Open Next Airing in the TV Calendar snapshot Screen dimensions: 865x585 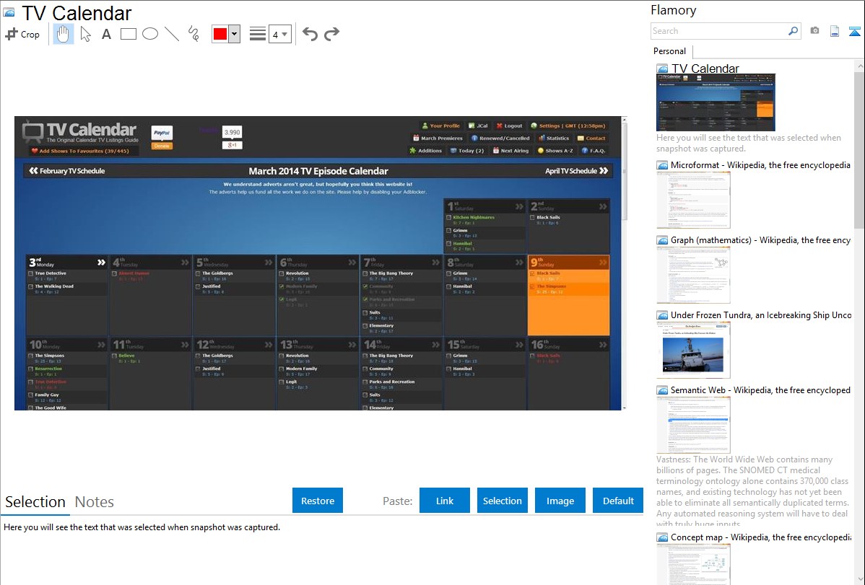[x=510, y=151]
